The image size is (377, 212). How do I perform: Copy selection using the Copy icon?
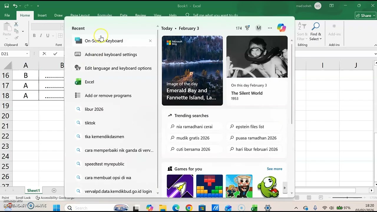coord(16,31)
